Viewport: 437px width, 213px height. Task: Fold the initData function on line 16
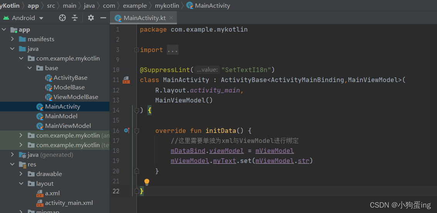pyautogui.click(x=136, y=131)
